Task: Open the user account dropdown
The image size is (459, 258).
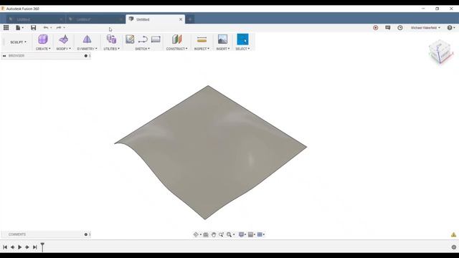Action: click(x=425, y=27)
